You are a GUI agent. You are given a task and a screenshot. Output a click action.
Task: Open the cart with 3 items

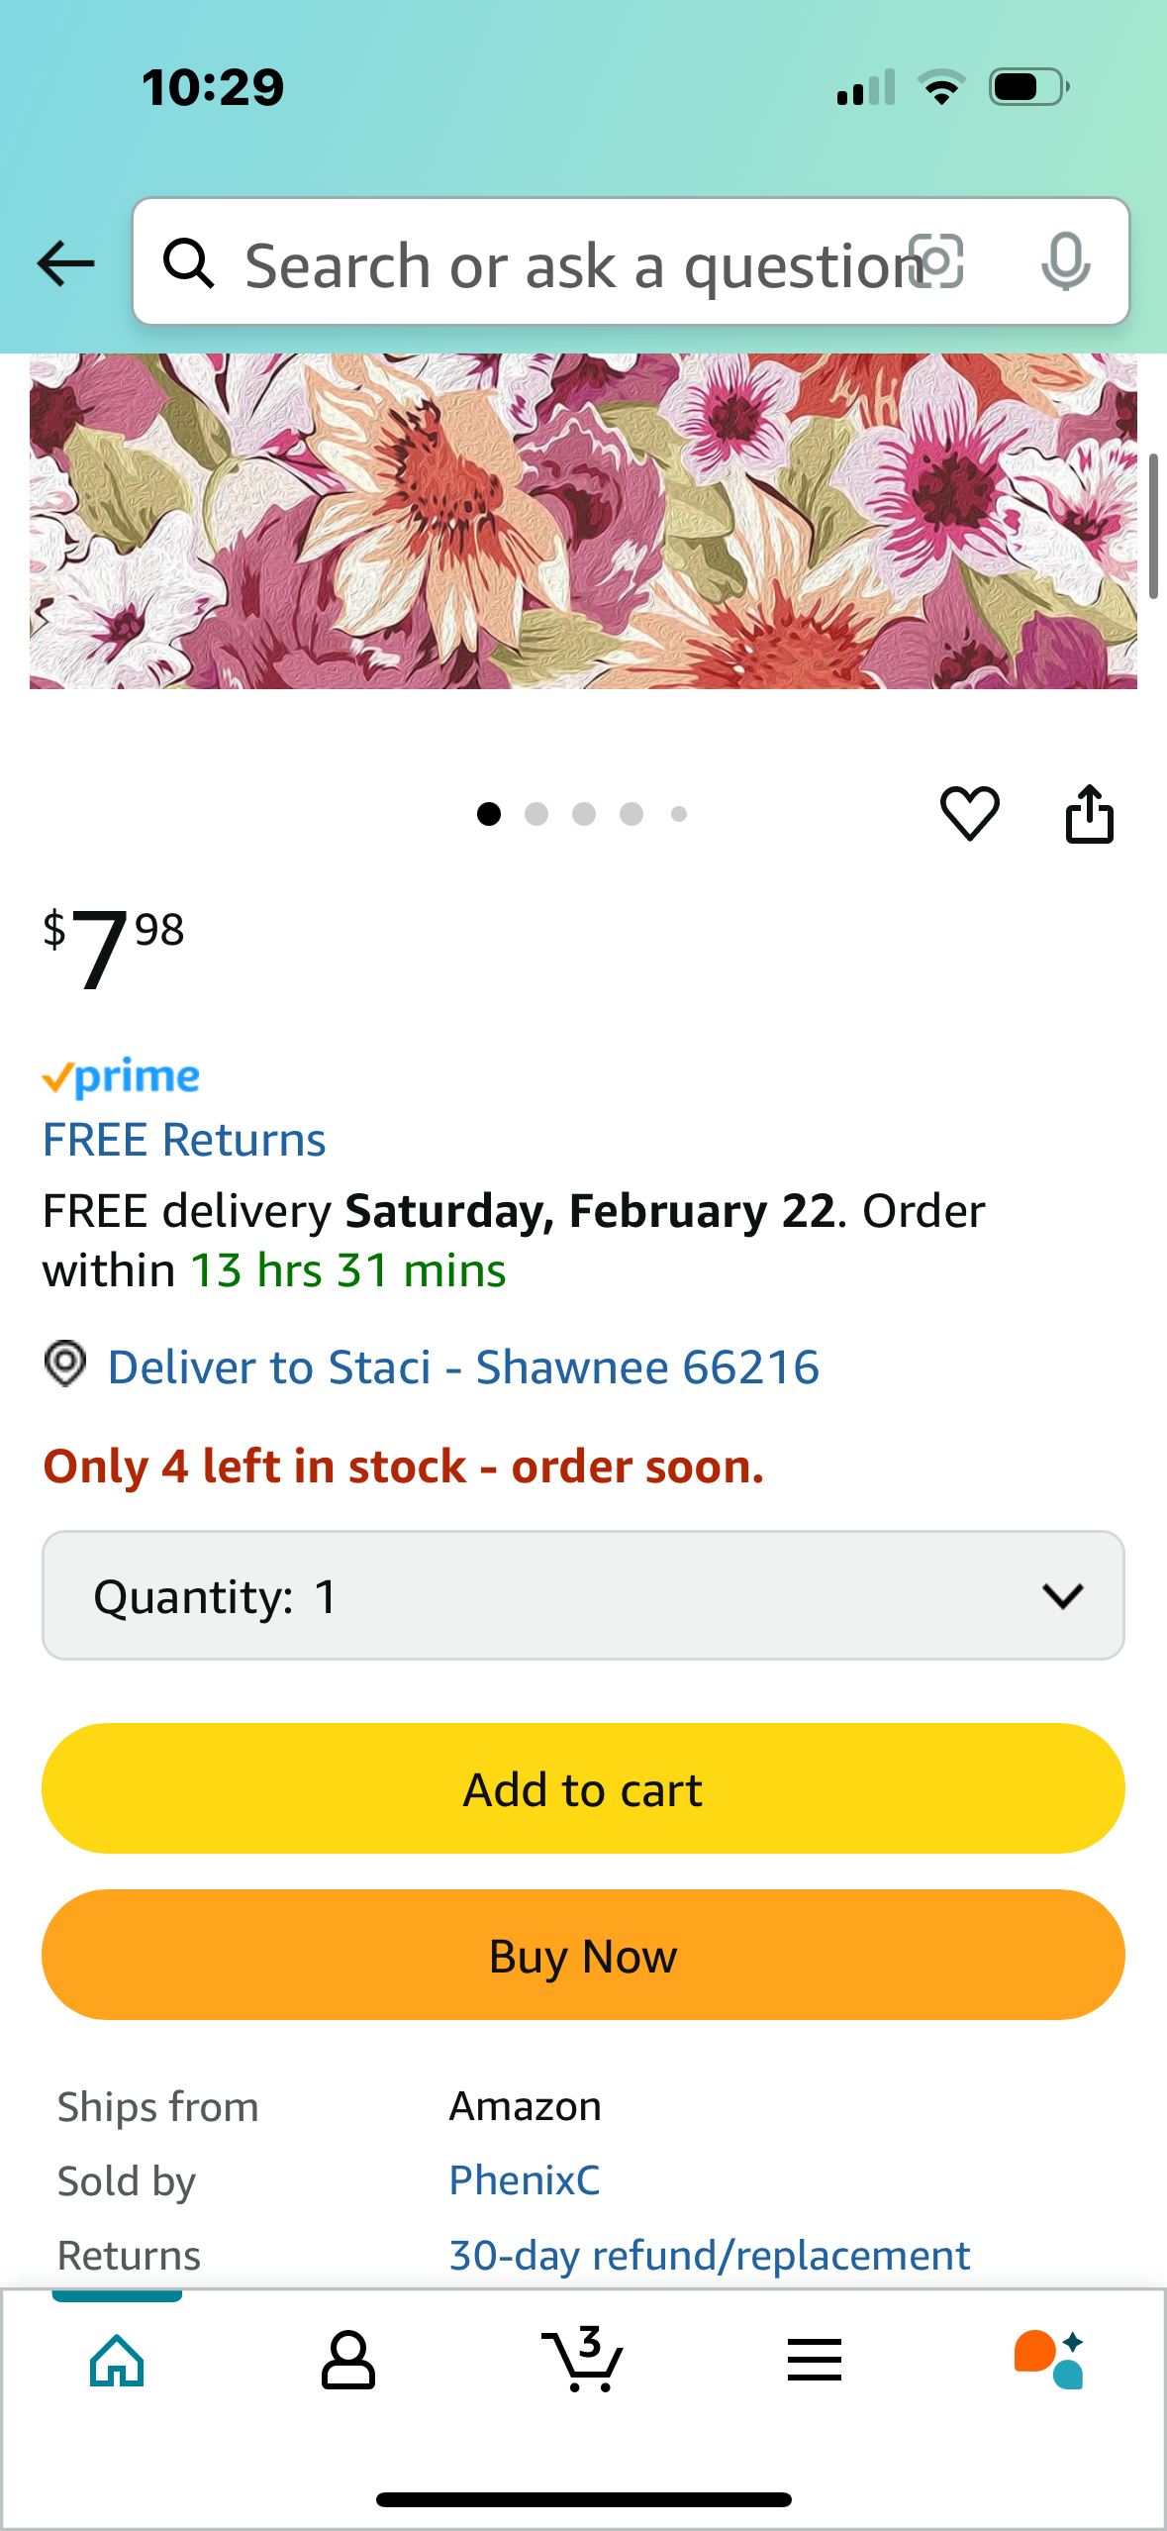point(582,2360)
